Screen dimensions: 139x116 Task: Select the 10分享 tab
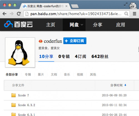click(x=46, y=57)
